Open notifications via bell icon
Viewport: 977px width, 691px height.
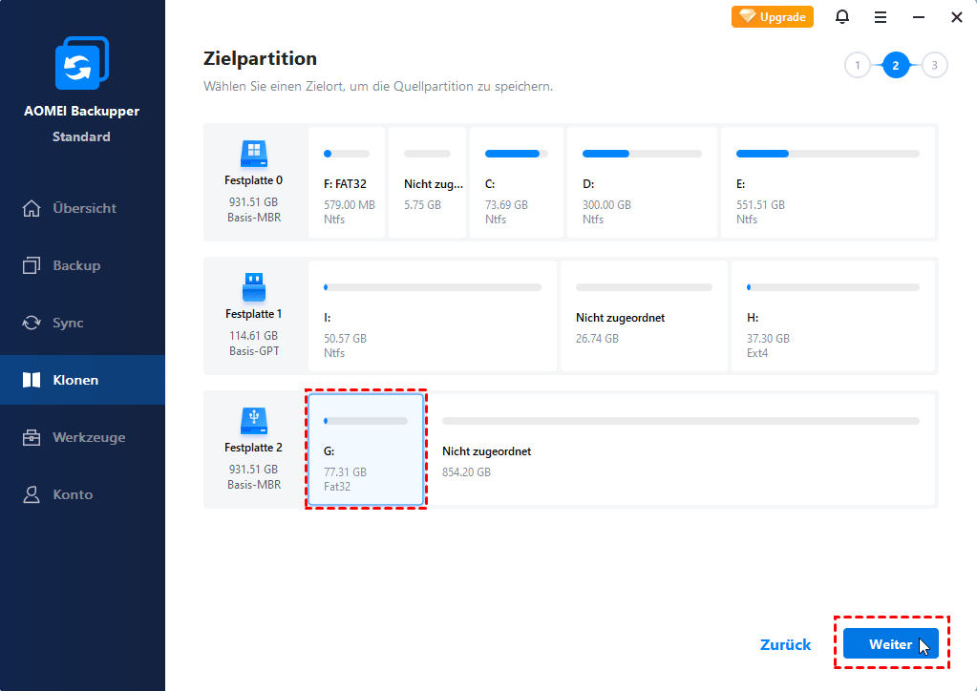(841, 17)
